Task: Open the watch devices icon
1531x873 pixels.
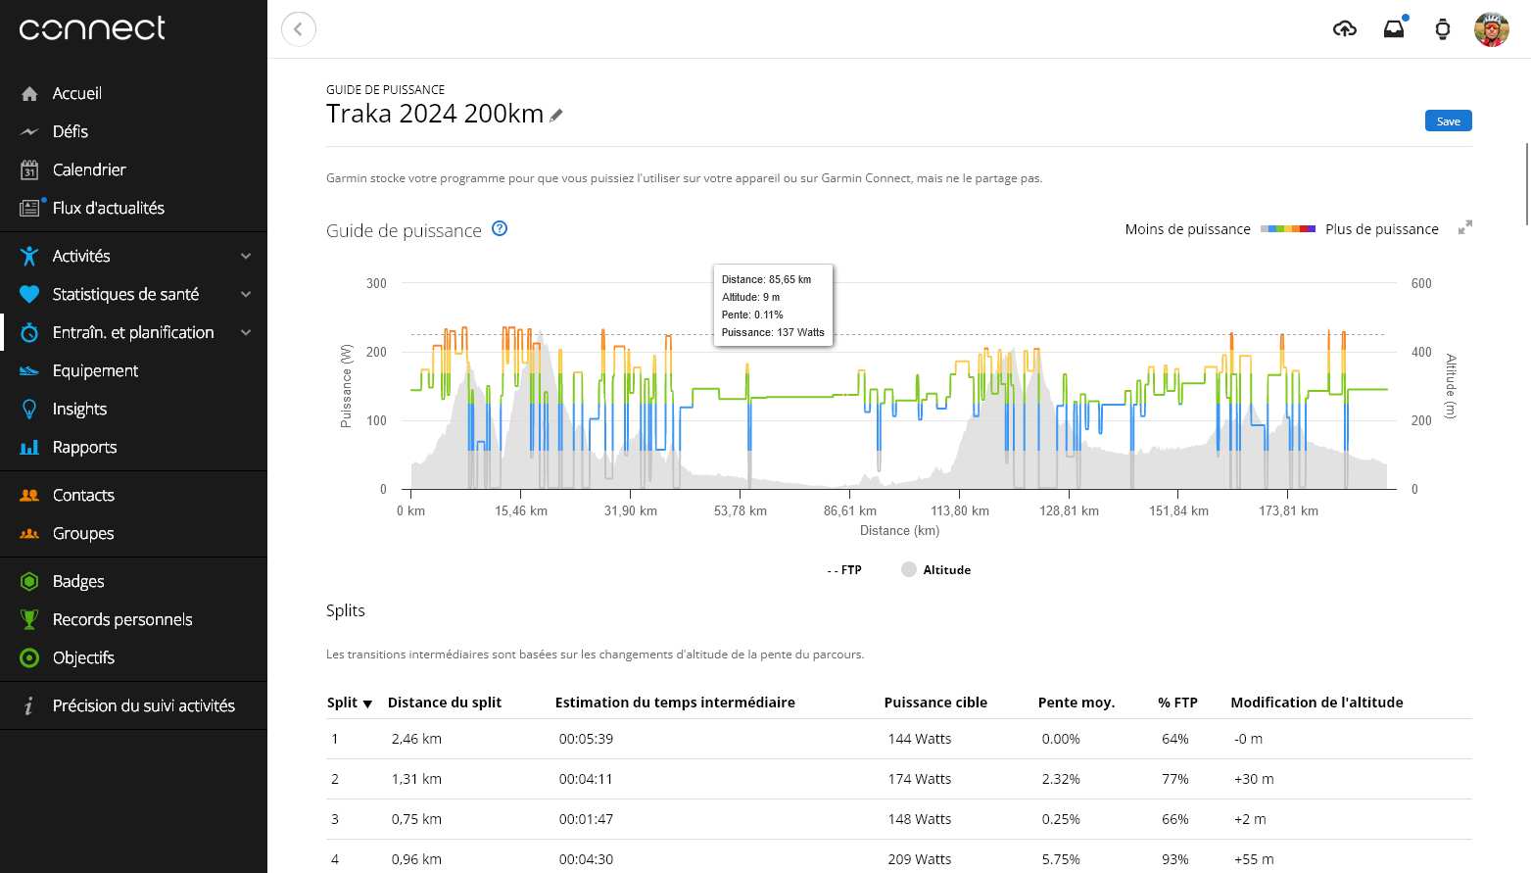Action: pyautogui.click(x=1443, y=29)
